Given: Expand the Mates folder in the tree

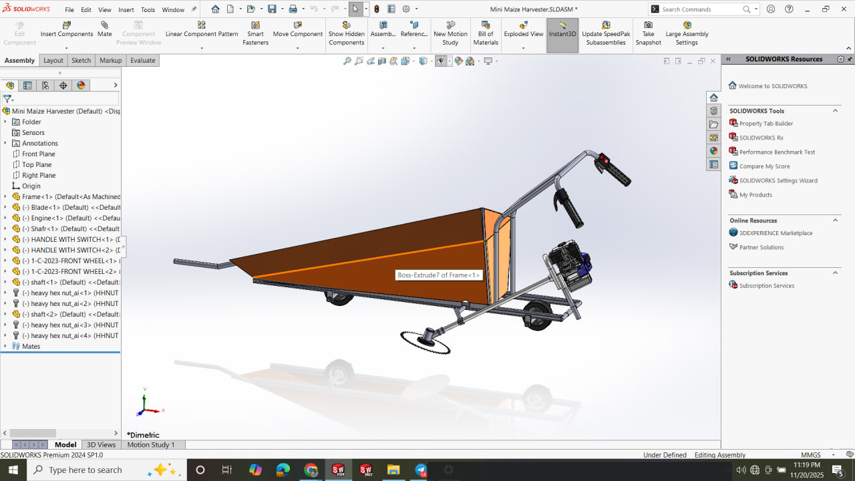Looking at the screenshot, I should [x=5, y=346].
